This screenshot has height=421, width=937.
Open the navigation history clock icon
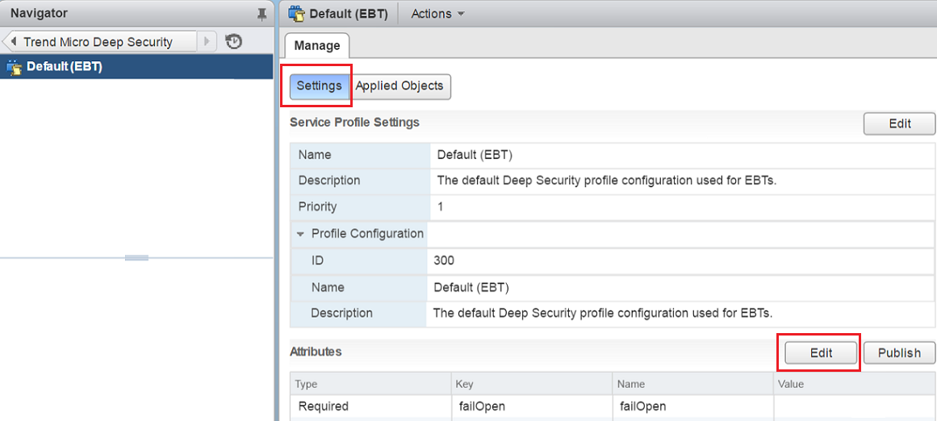tap(234, 42)
